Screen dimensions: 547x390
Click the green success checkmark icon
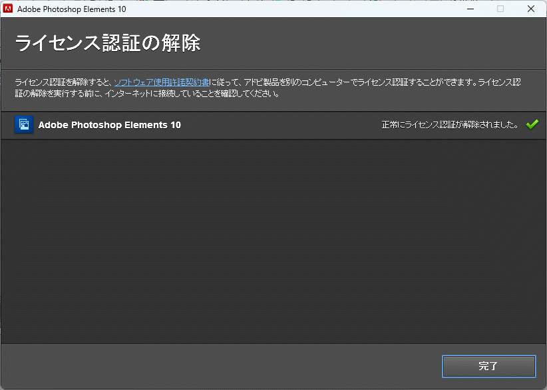pyautogui.click(x=532, y=124)
